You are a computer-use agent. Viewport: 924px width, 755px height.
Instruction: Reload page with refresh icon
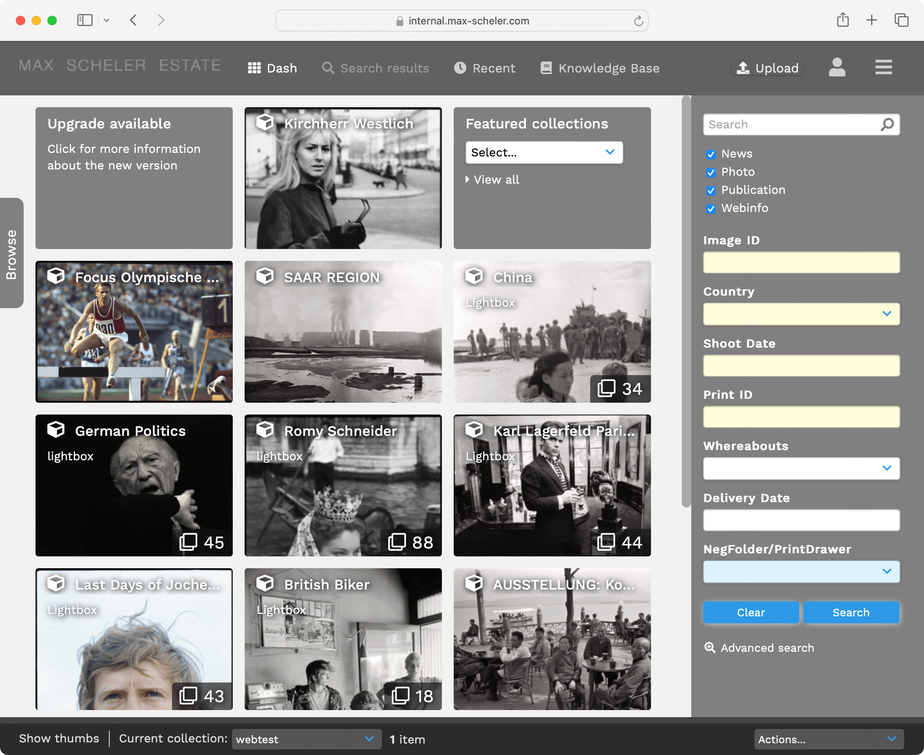tap(638, 21)
